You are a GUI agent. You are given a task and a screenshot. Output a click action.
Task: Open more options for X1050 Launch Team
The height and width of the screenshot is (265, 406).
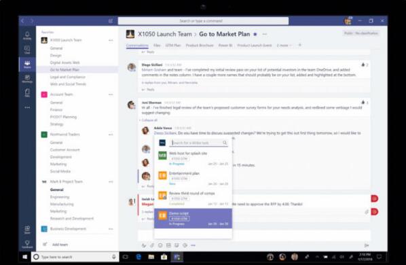coord(111,40)
